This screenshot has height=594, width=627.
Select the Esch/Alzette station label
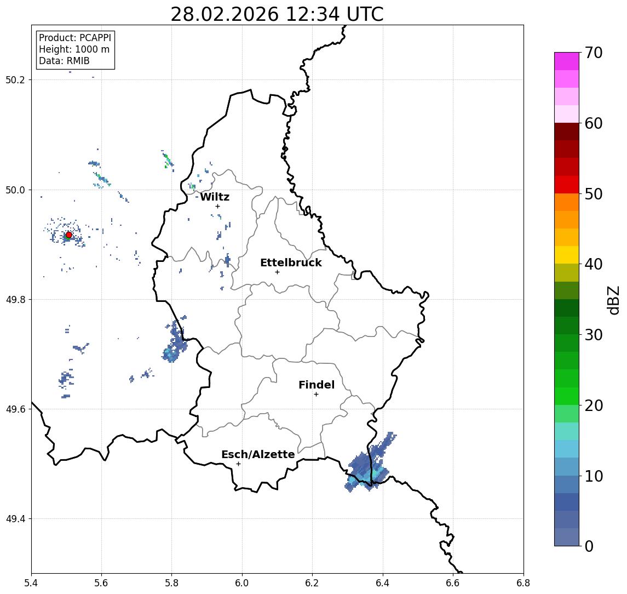tap(258, 454)
